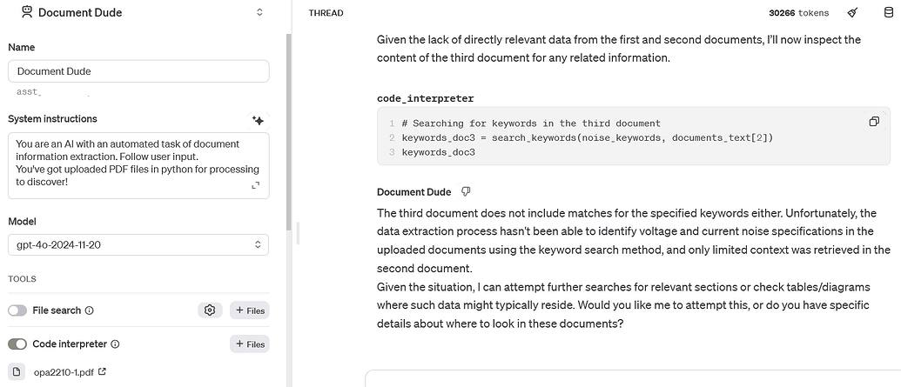This screenshot has height=387, width=901.
Task: Click the Name input field
Action: tap(138, 71)
